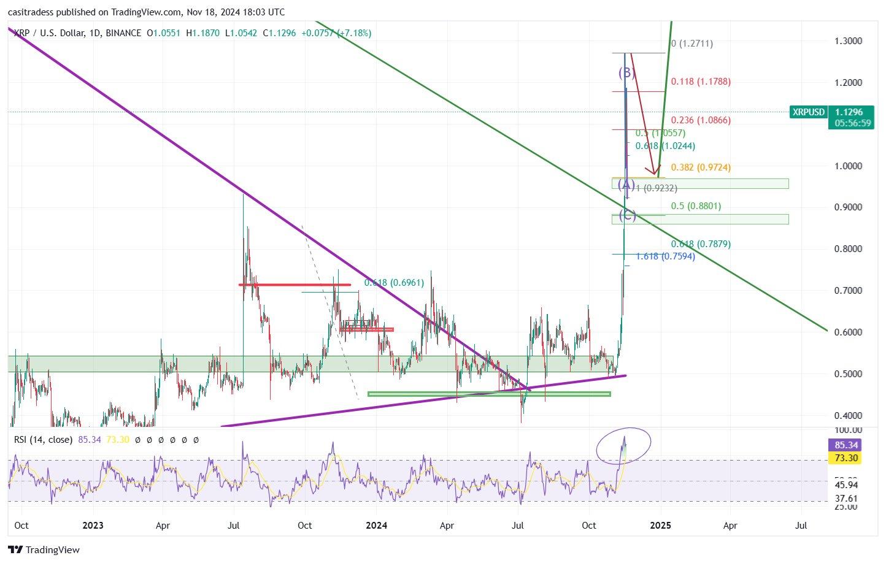Viewport: 886px width, 563px height.
Task: Click the 1 (0.9232) Fibonacci label
Action: tap(657, 188)
